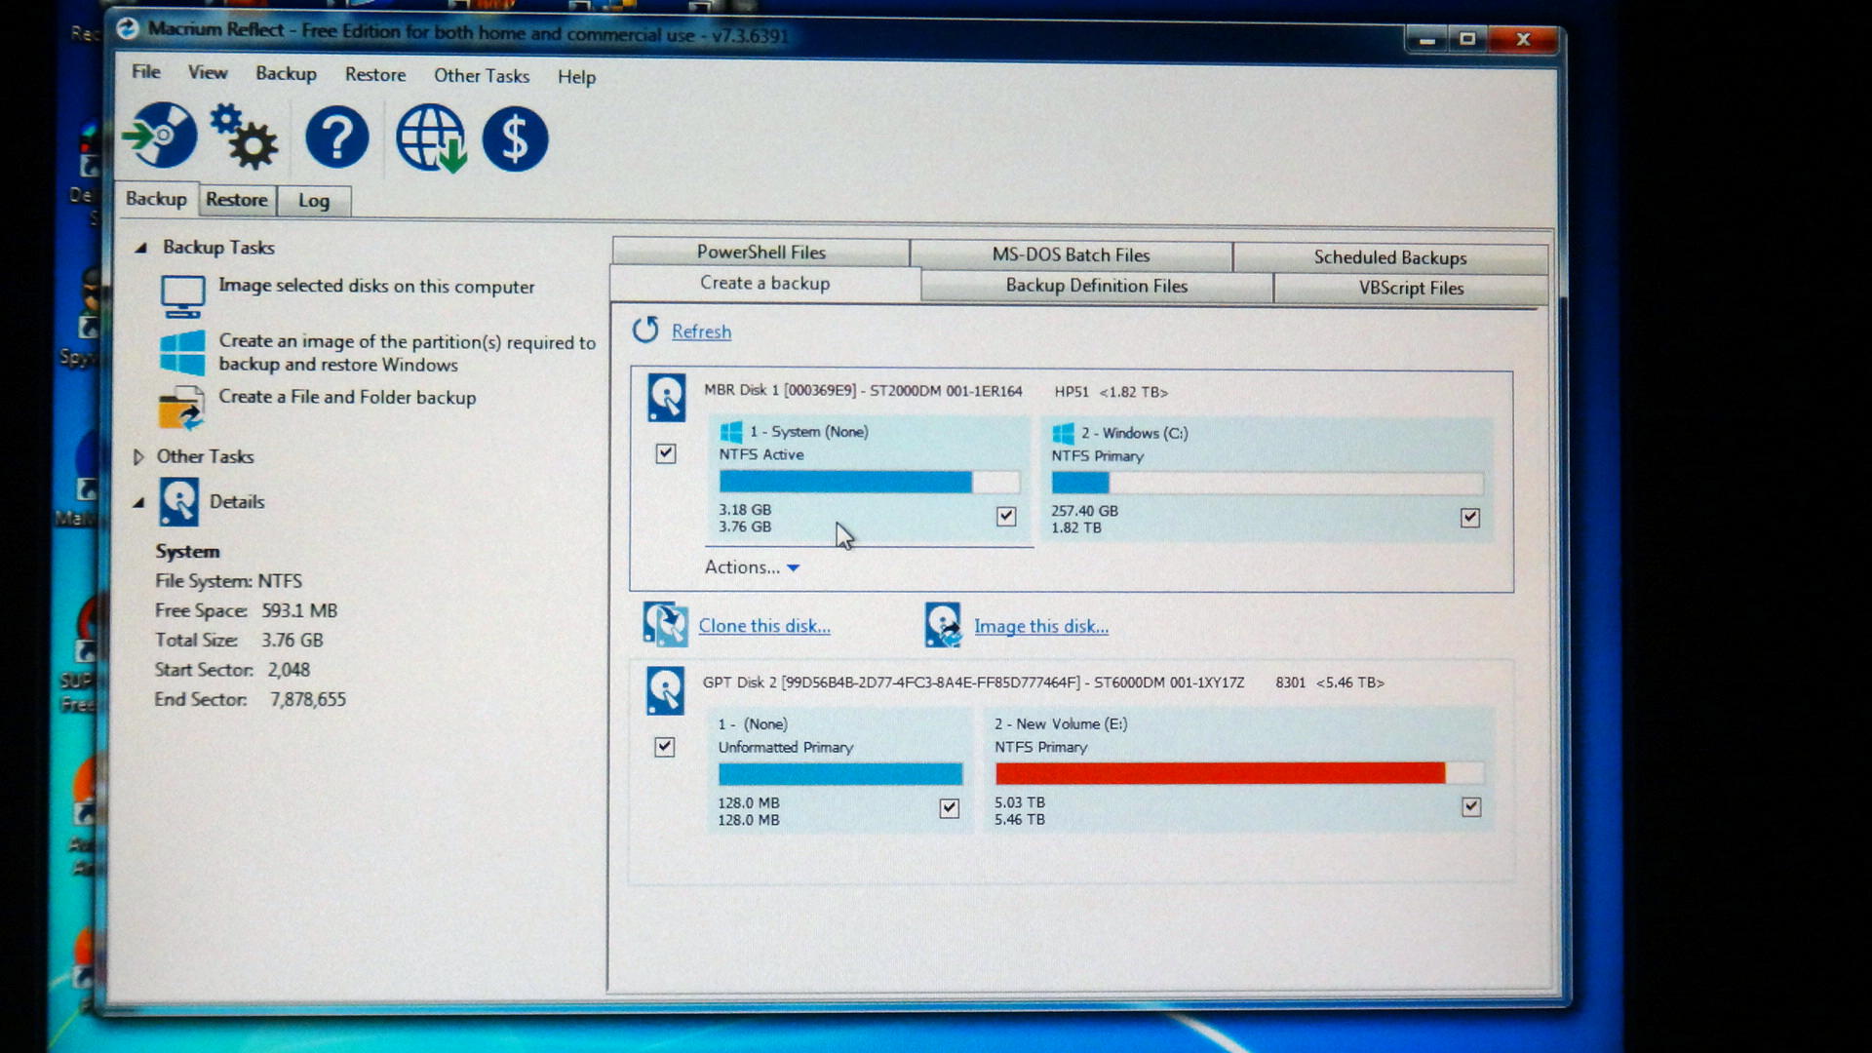Switch to the Restore tab under the toolbar

pos(237,200)
